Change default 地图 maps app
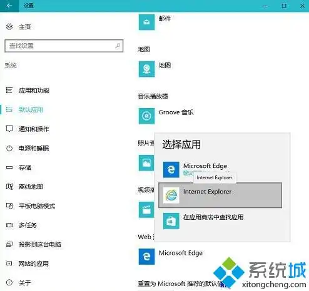Viewport: 309px width, 291px height. click(x=165, y=66)
